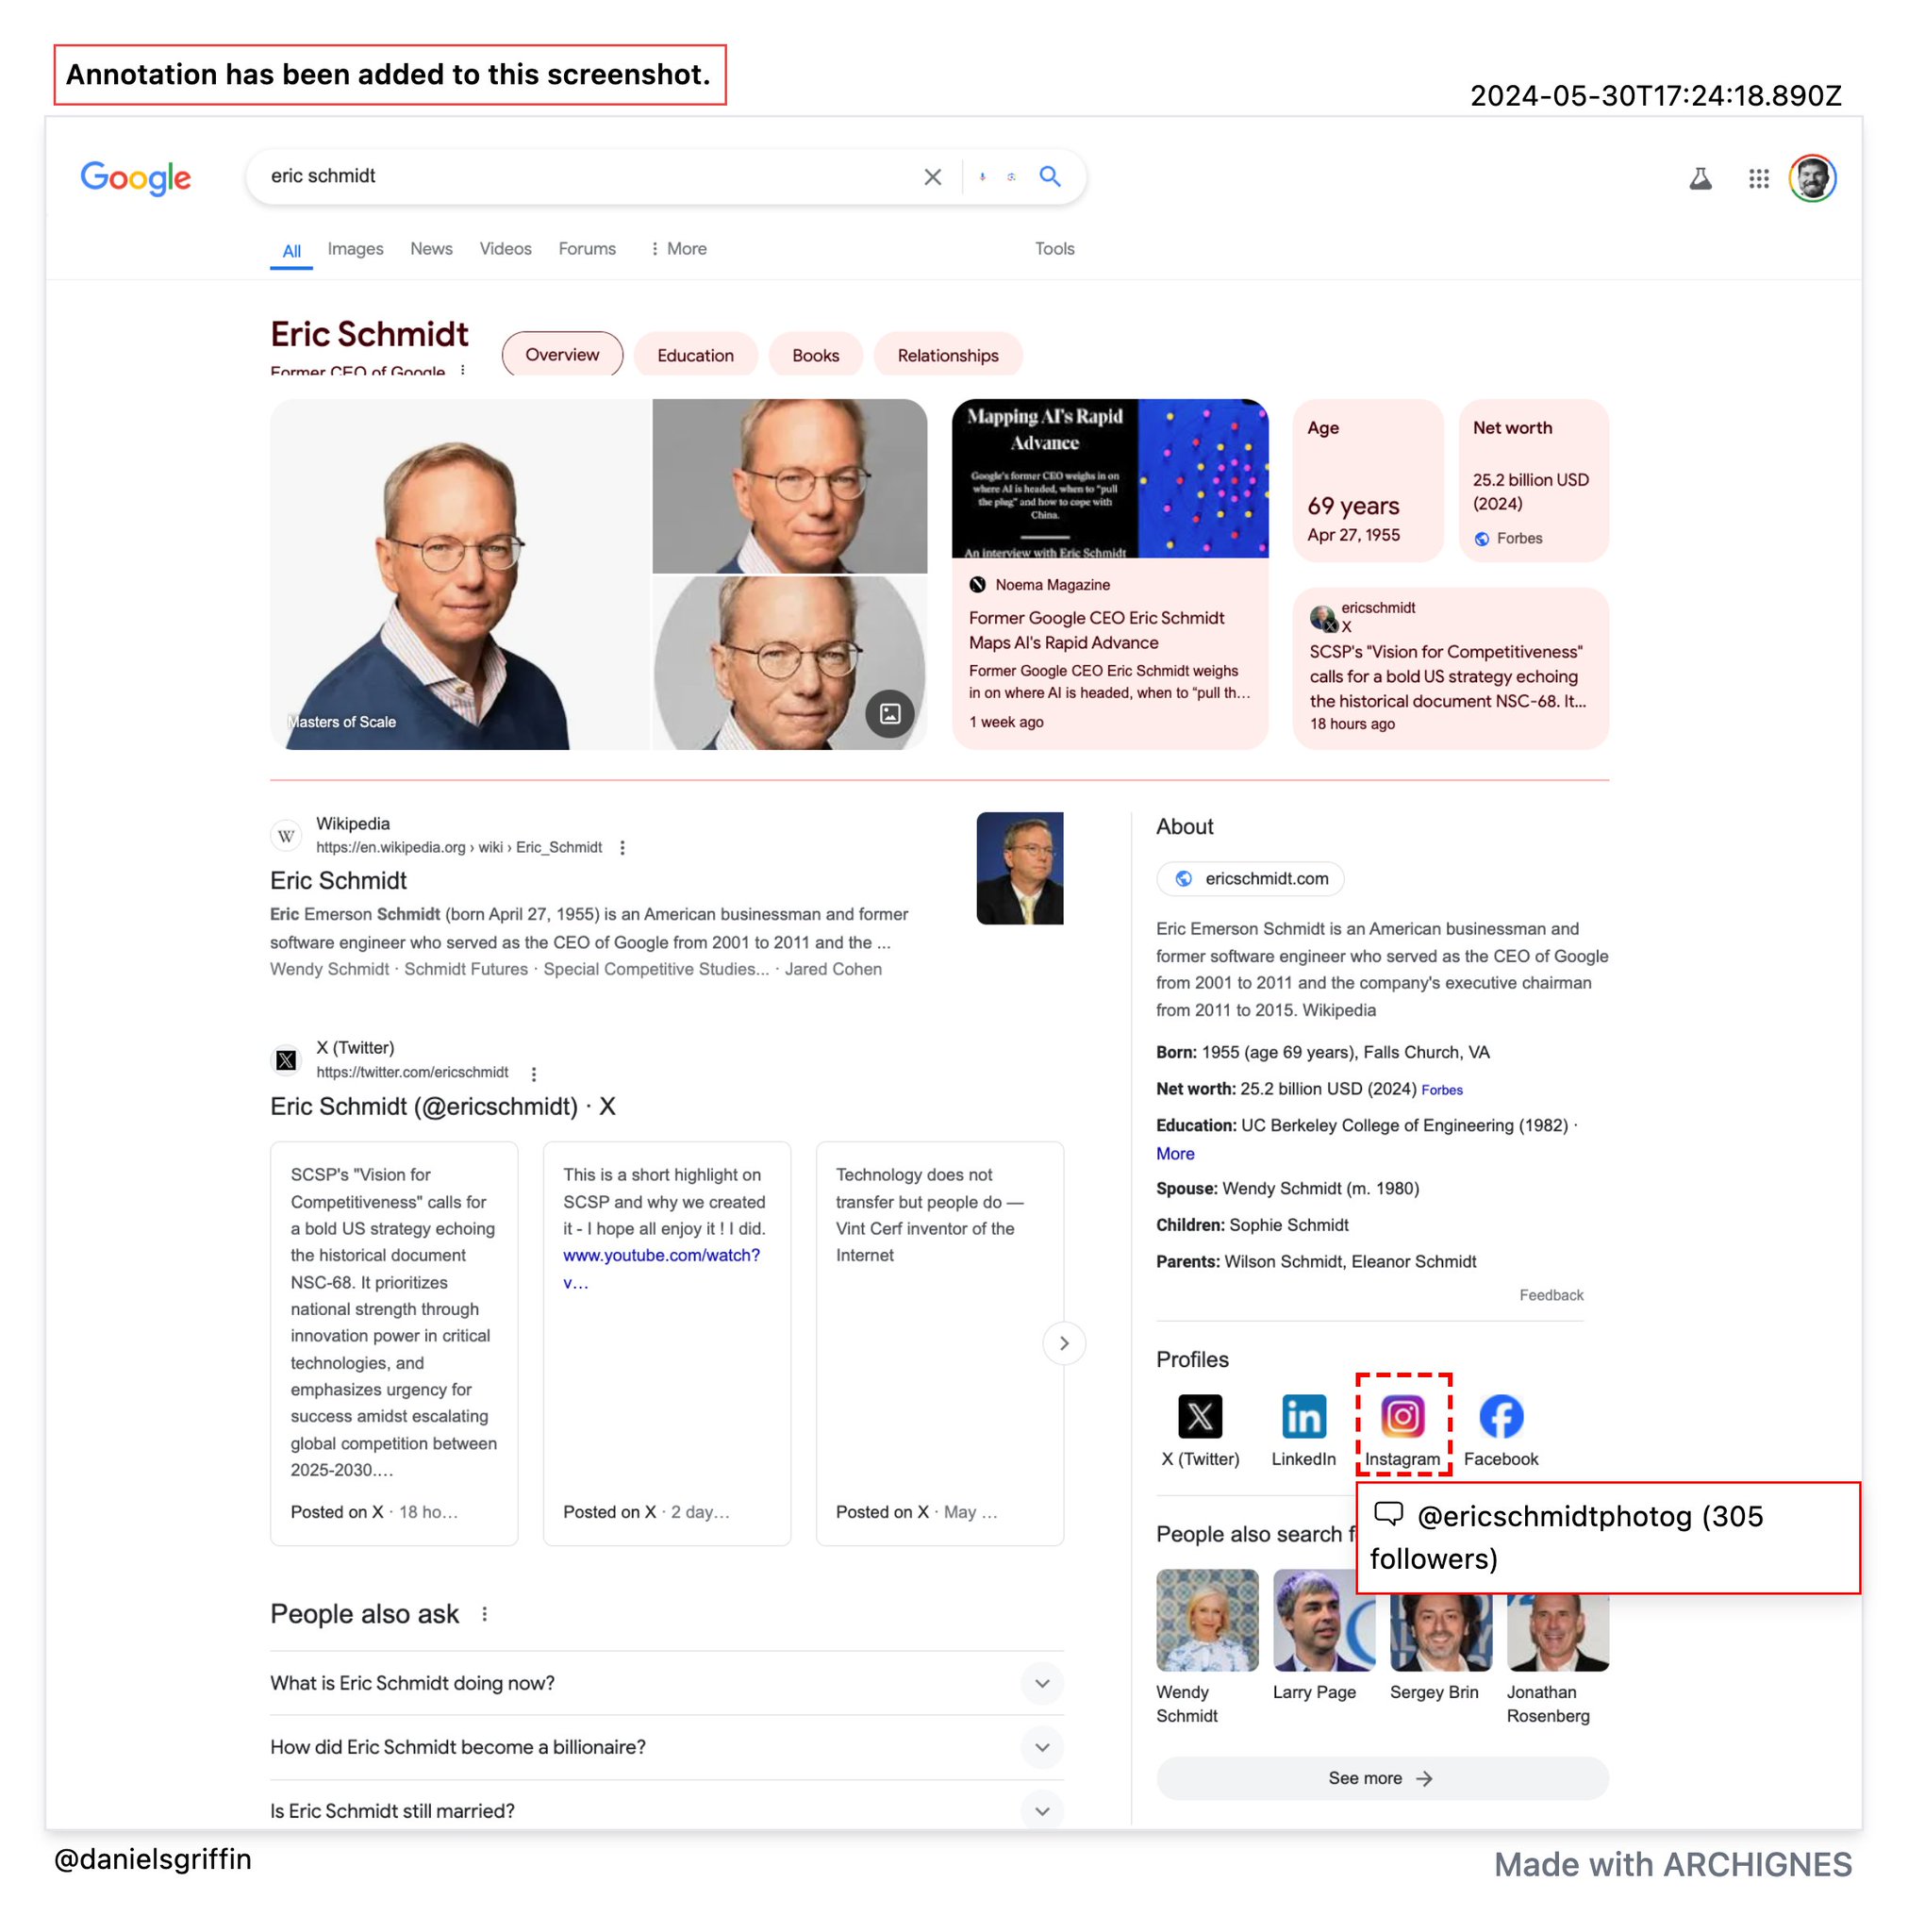The width and height of the screenshot is (1908, 1932).
Task: Click the Wikipedia favicon
Action: pyautogui.click(x=286, y=836)
